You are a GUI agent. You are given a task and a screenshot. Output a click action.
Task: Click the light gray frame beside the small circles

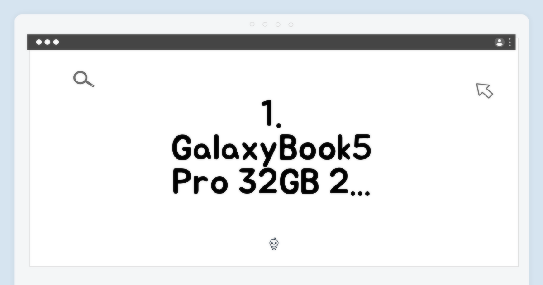click(x=136, y=24)
